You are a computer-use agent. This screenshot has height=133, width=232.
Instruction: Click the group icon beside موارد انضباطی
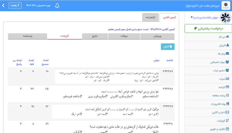227,62
